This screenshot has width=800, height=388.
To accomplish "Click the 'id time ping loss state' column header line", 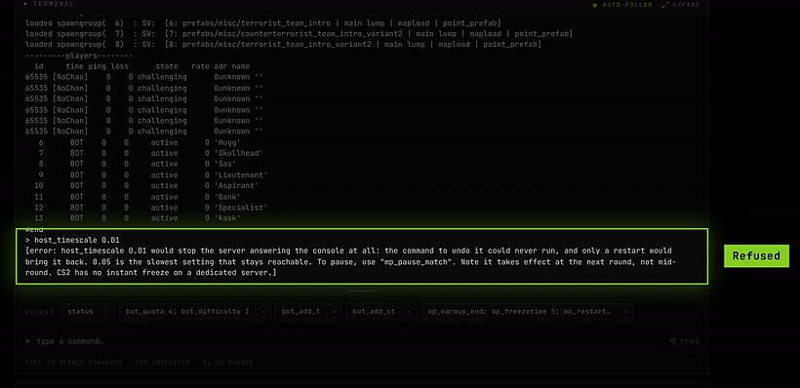I will tap(141, 66).
